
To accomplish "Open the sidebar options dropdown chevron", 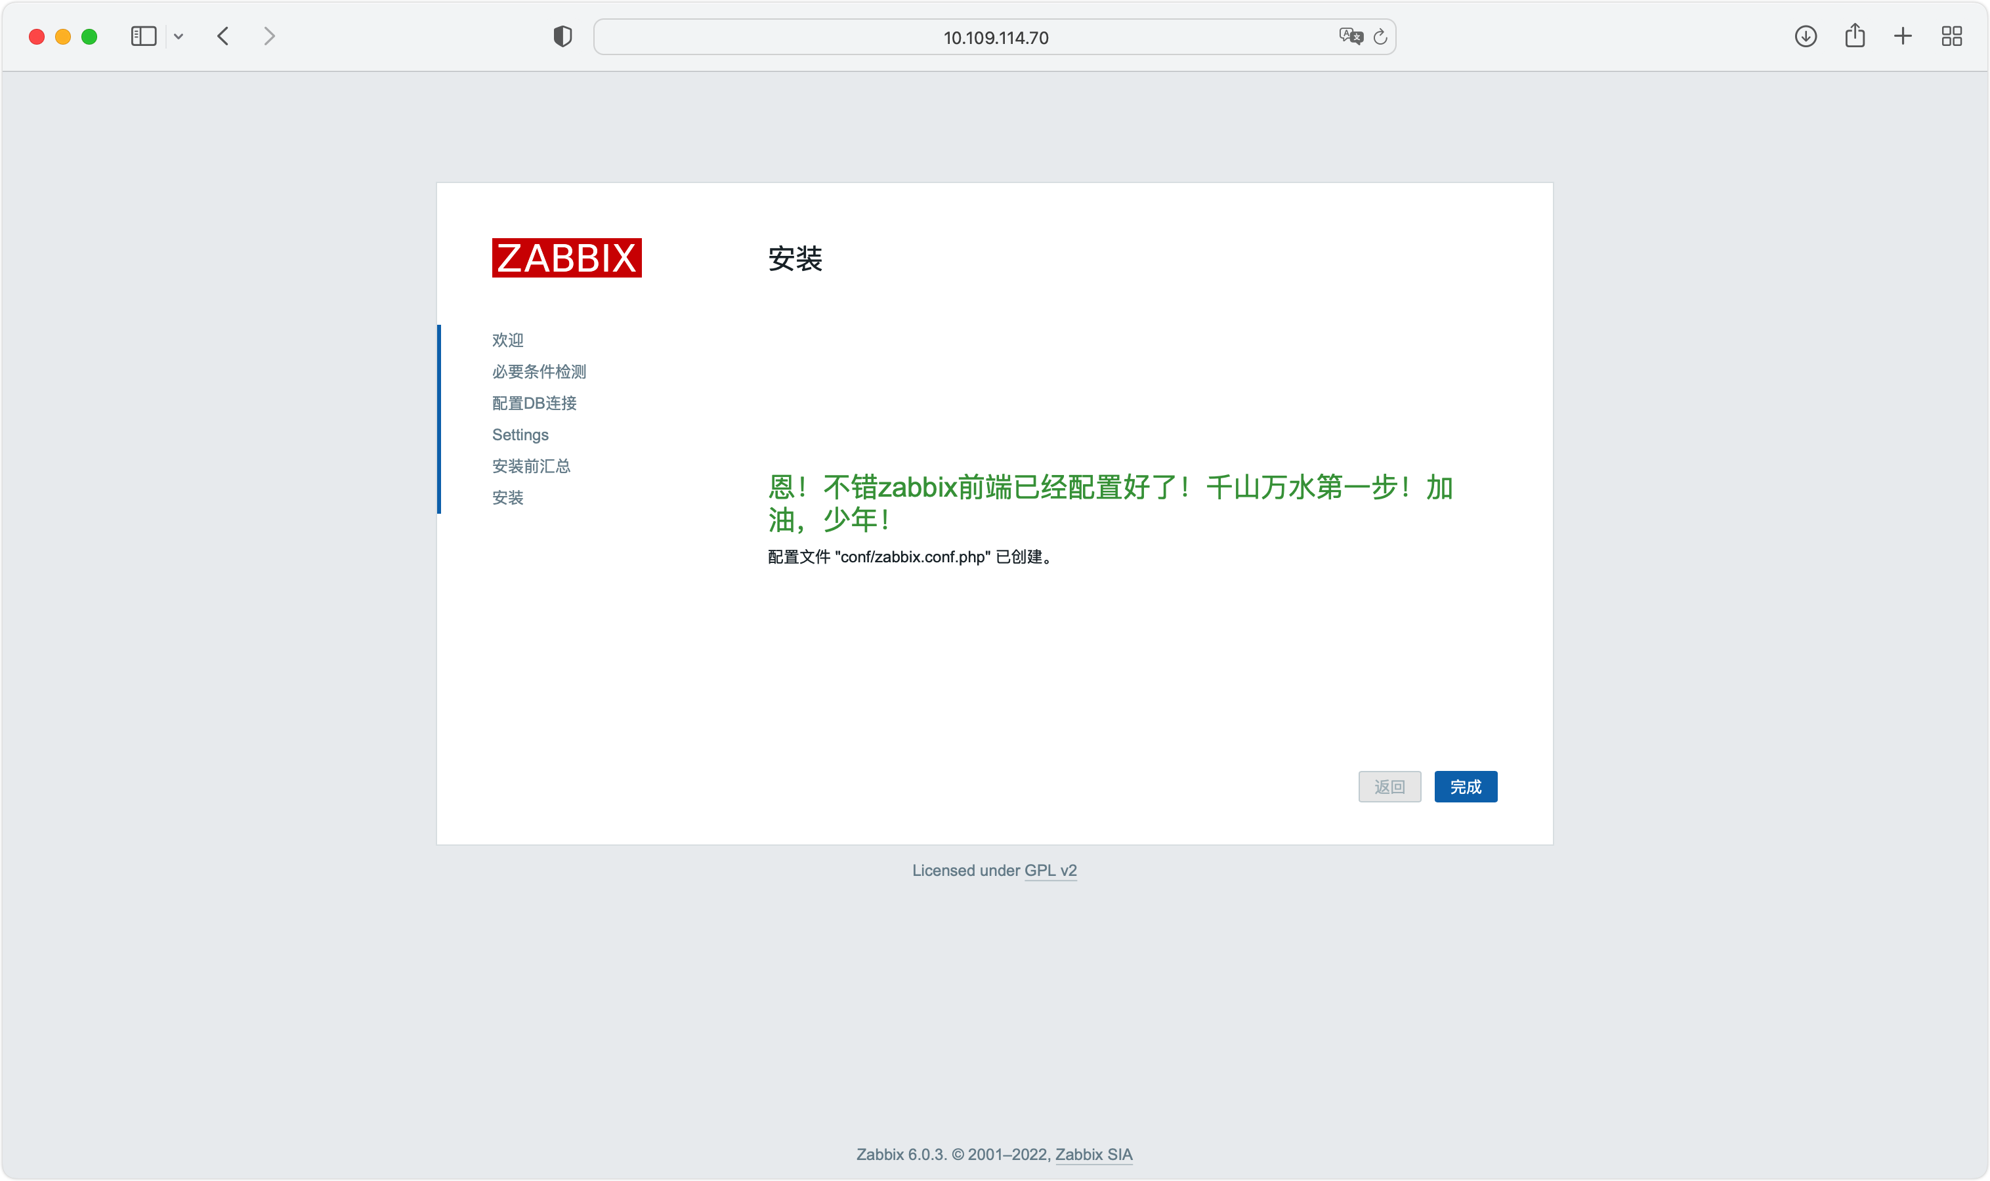I will pos(179,37).
